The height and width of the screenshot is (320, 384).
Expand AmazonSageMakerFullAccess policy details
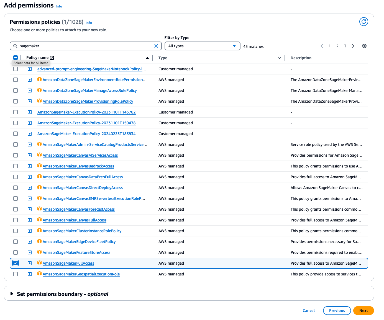[30, 263]
